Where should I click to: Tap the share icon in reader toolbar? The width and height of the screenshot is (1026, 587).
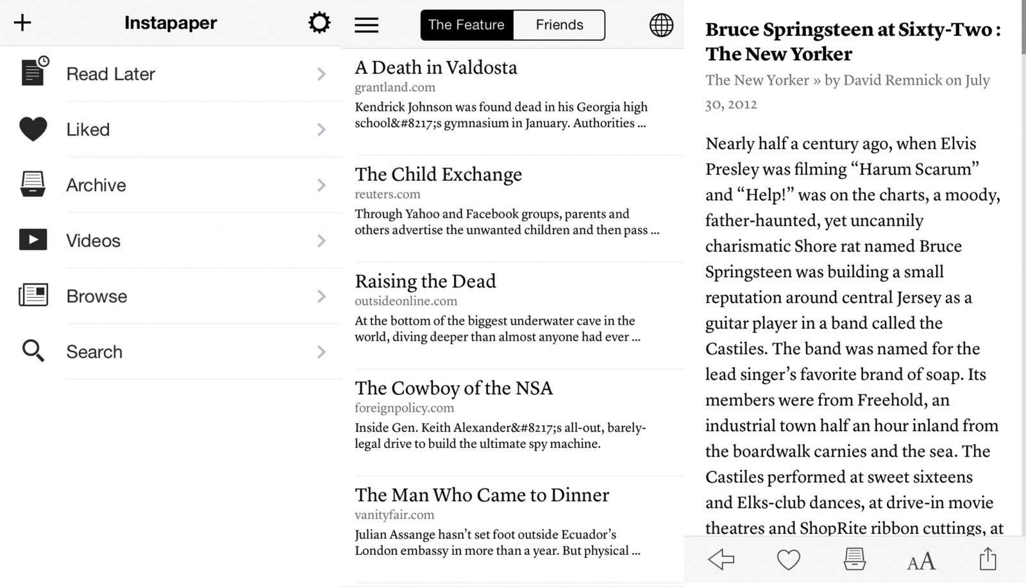click(x=988, y=559)
